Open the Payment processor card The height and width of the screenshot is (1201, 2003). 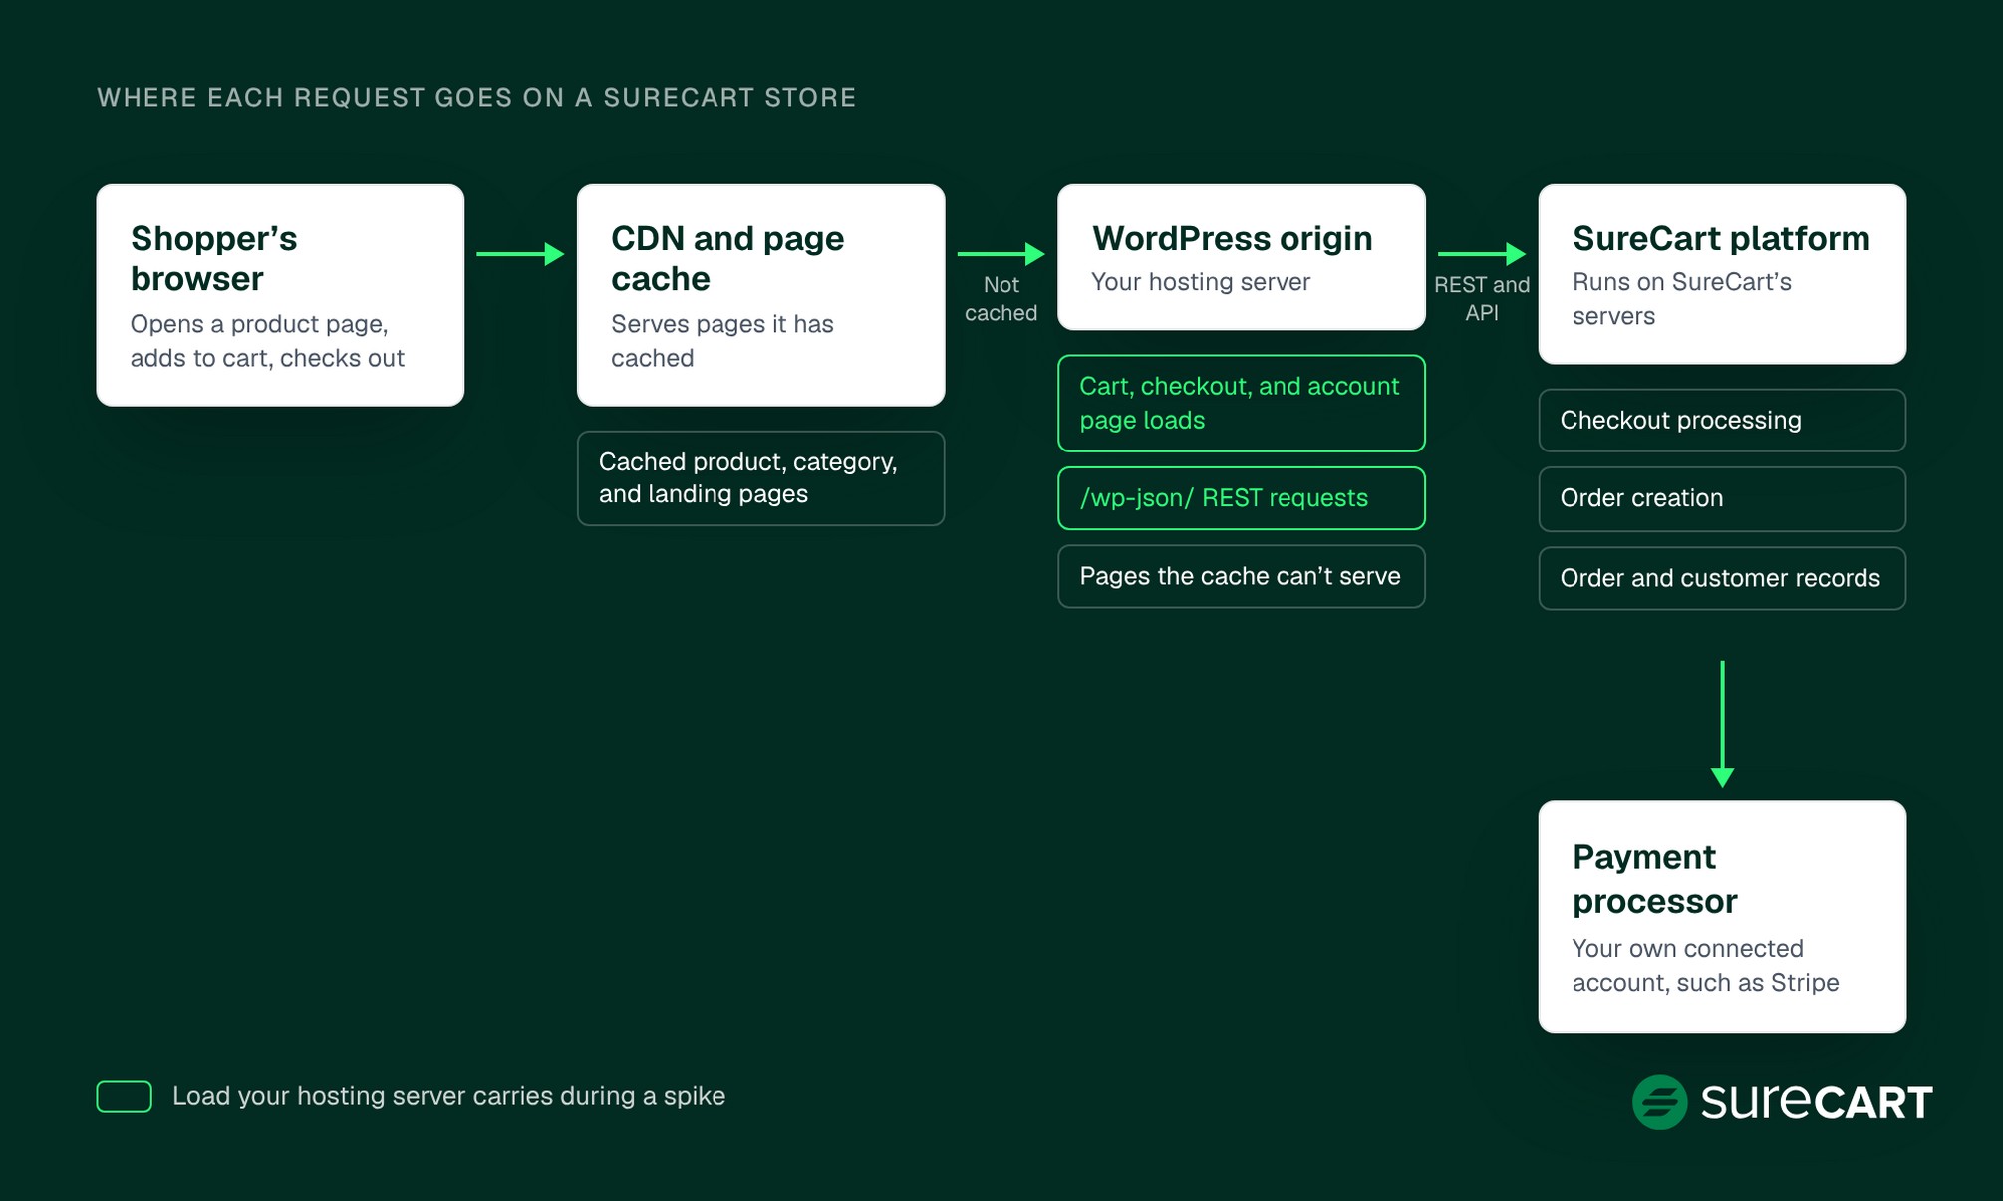pos(1722,917)
